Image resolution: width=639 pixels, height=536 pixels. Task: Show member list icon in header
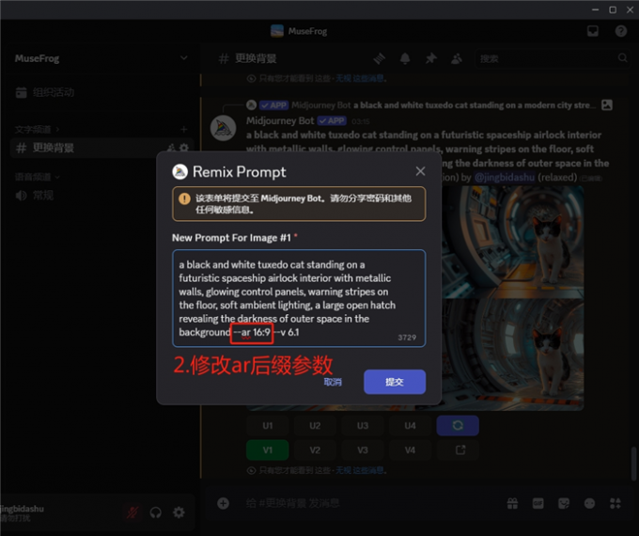coord(457,58)
